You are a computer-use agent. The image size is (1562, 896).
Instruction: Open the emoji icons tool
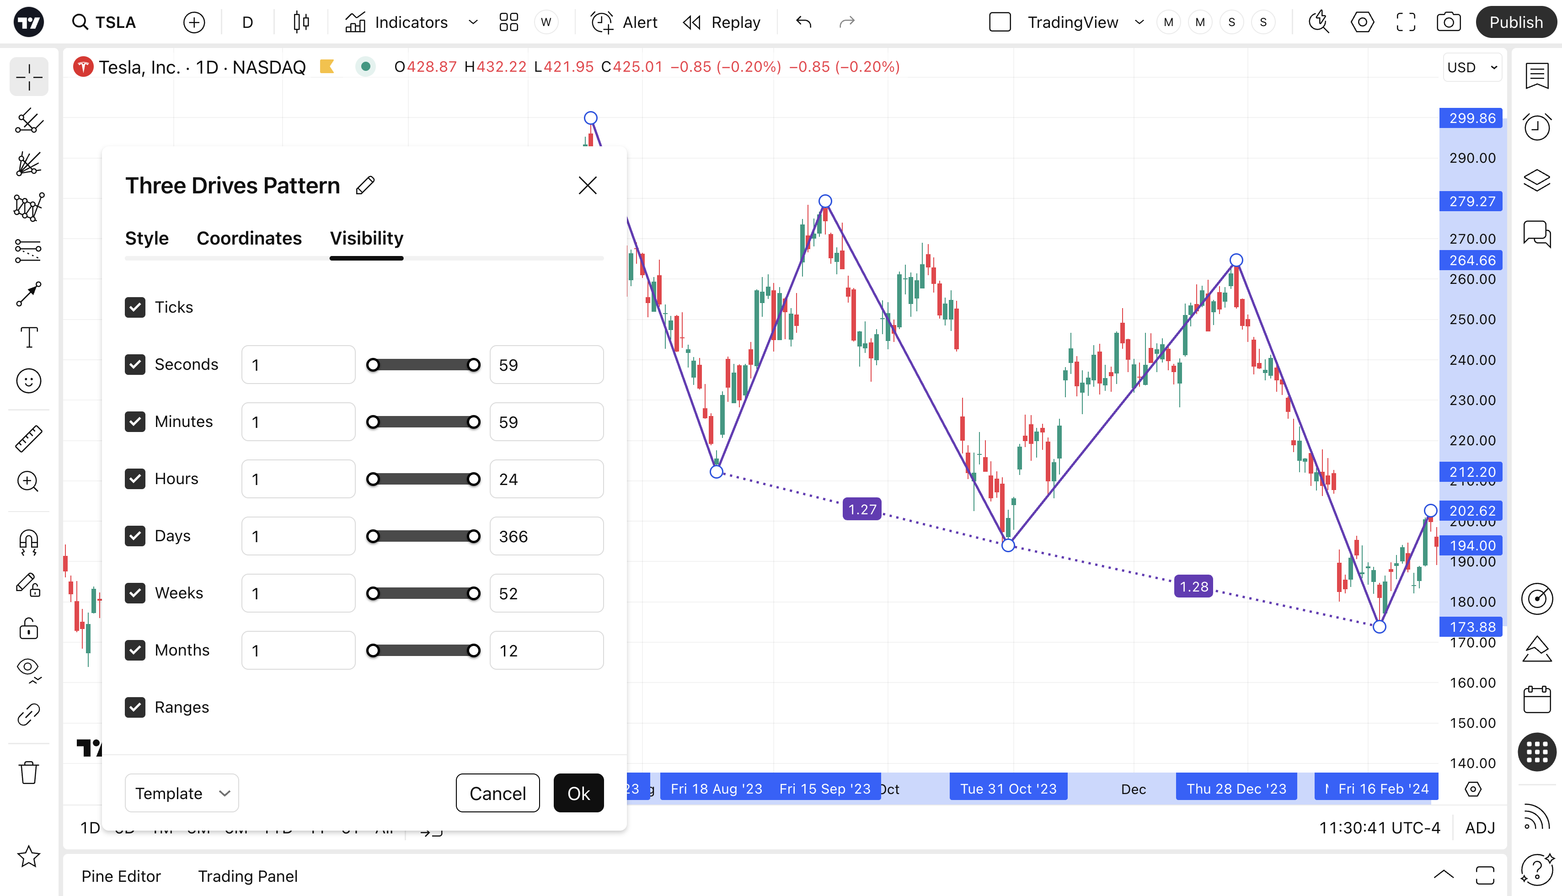(29, 381)
